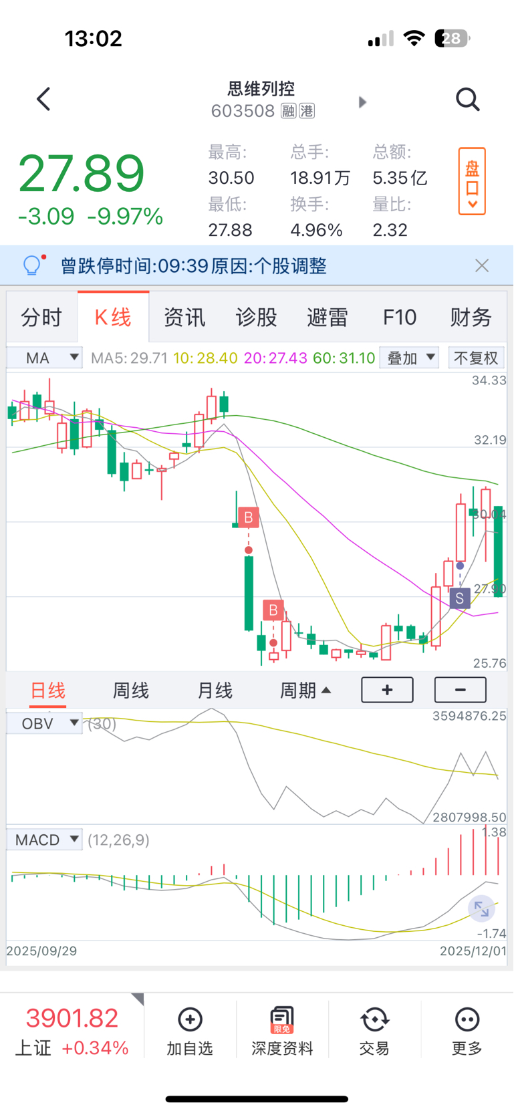Select the 周线 weekly chart period
This screenshot has width=514, height=1113.
[x=130, y=691]
